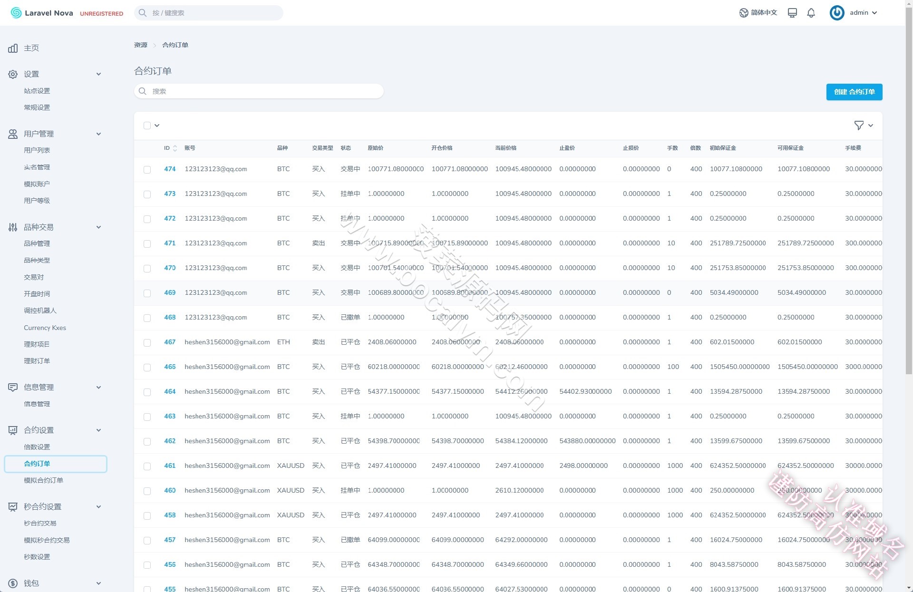The image size is (913, 592).
Task: Collapse the 信息管理 sidebar section
Action: (98, 388)
